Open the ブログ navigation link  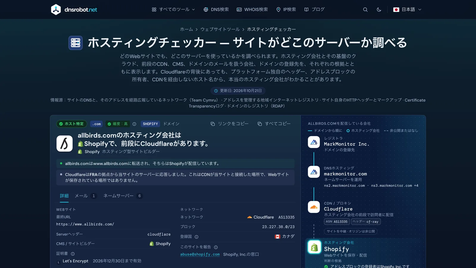(x=314, y=10)
